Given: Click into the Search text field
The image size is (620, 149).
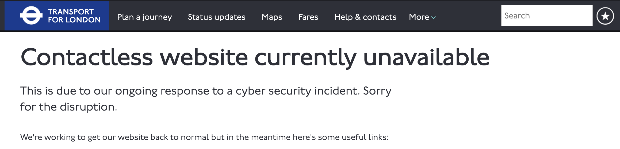Looking at the screenshot, I should (x=547, y=15).
